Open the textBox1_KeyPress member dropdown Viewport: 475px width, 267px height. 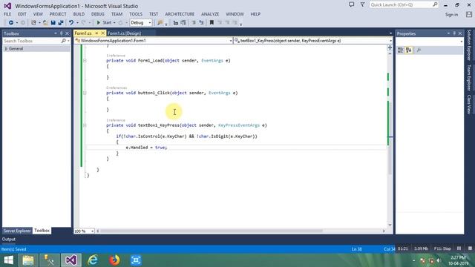pos(390,41)
